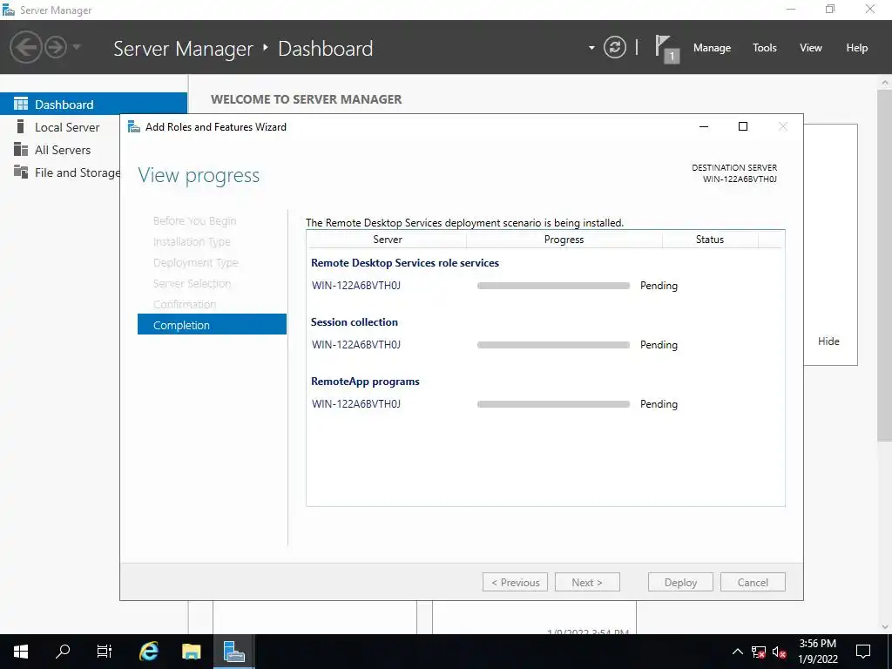Click the Dashboard grid icon in the sidebar
The width and height of the screenshot is (892, 669).
21,104
